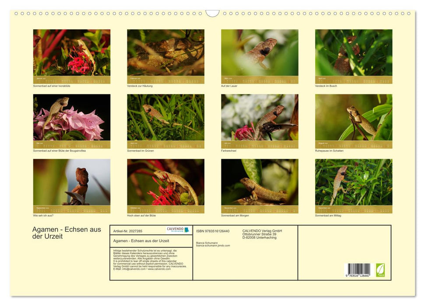Viewport: 425px width, 306px height.
Task: Open the 'Farbwechsel' month preview
Action: pos(260,118)
